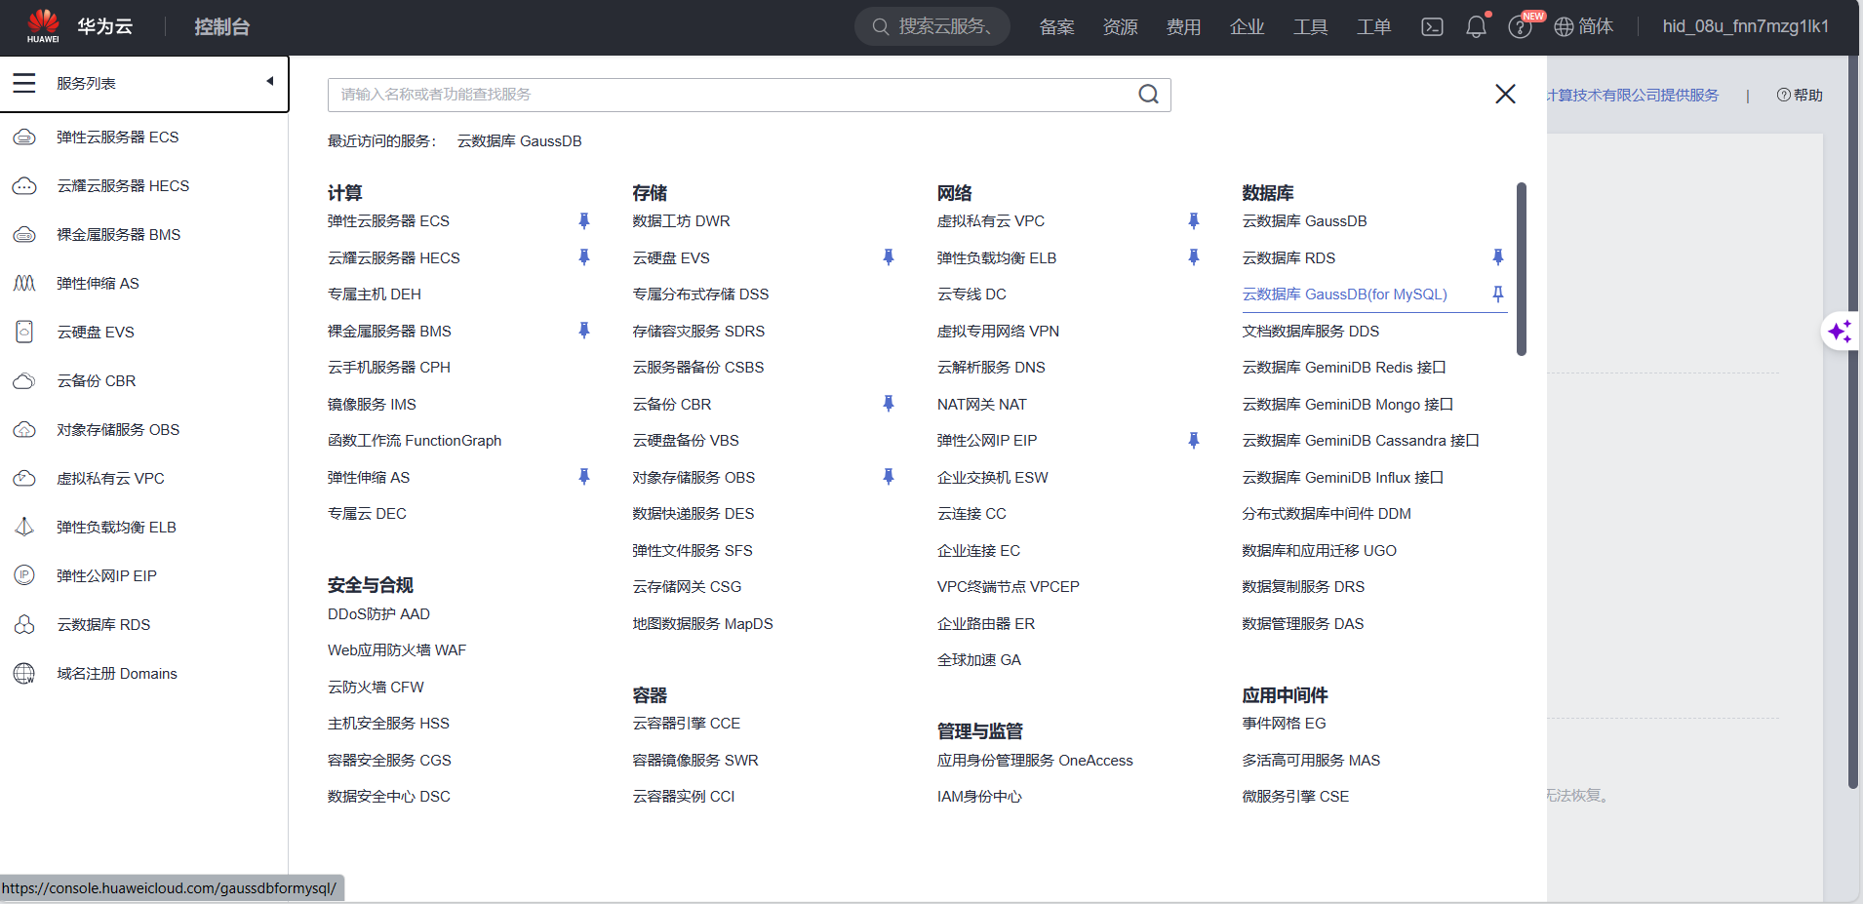Click the EVS disk sidebar icon
The image size is (1863, 904).
[24, 333]
